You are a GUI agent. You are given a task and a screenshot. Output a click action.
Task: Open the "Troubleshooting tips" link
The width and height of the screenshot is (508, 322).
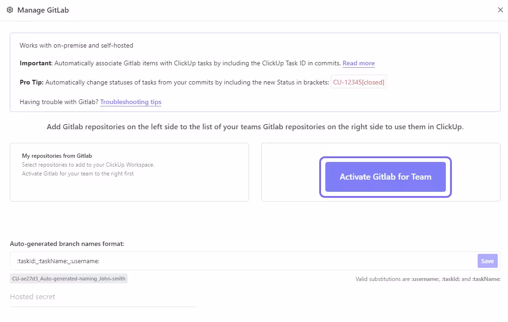tap(130, 102)
